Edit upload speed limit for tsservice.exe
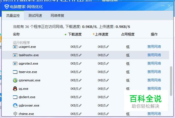The width and height of the screenshot is (175, 118). click(x=107, y=72)
